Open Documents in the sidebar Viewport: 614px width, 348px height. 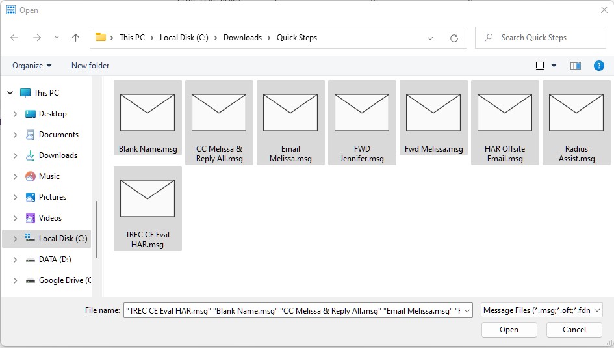click(x=58, y=135)
